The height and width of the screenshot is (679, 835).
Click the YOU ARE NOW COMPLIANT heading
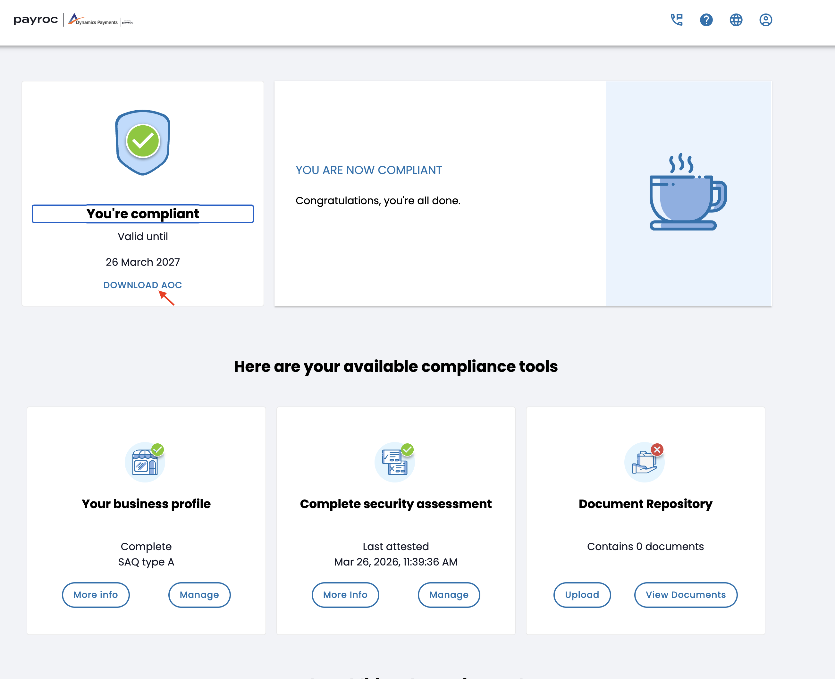point(368,170)
